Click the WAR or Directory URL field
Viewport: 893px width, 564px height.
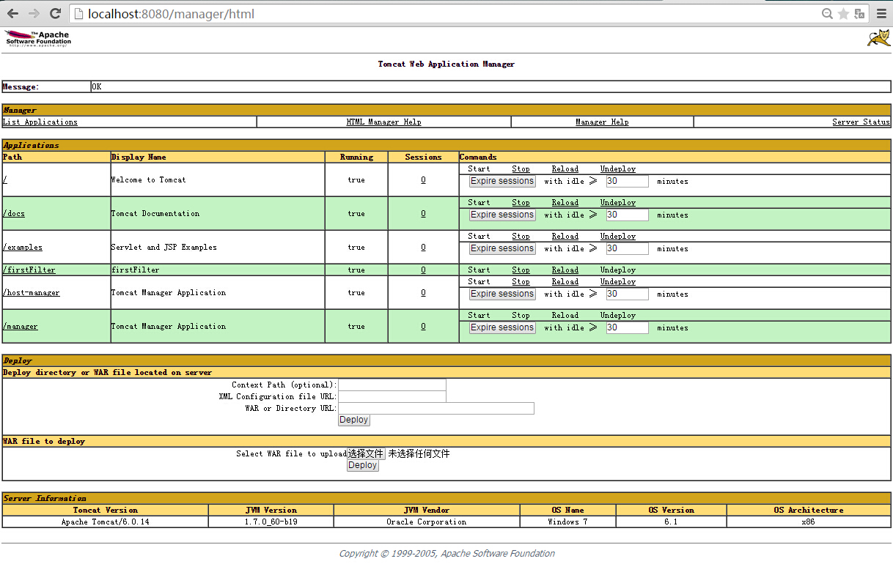pos(436,408)
